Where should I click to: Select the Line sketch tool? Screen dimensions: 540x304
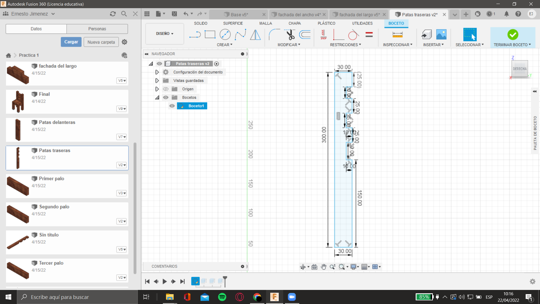[195, 35]
